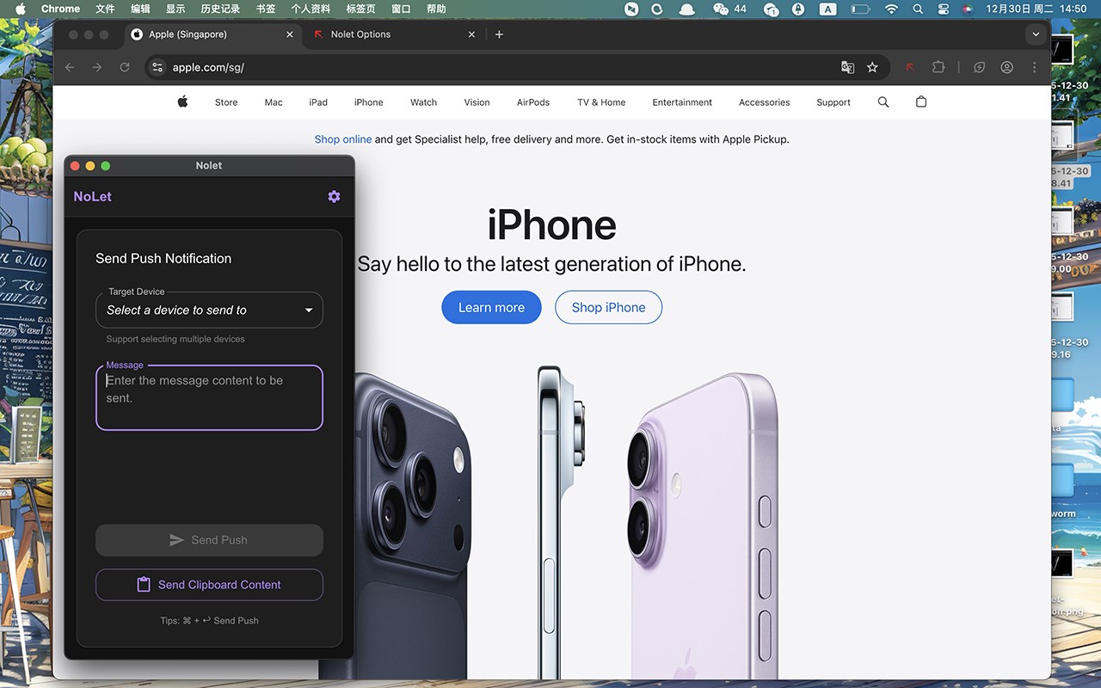Screen dimensions: 1101x688
Task: Open the search icon on Apple website
Action: coord(883,101)
